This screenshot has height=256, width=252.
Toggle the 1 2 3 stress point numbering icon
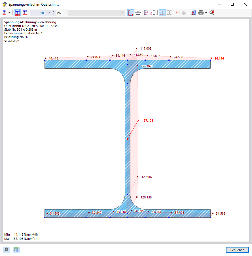(x=177, y=13)
